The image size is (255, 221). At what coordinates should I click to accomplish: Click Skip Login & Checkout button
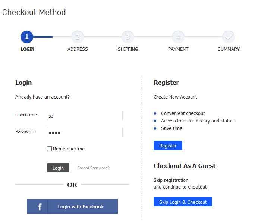click(183, 202)
